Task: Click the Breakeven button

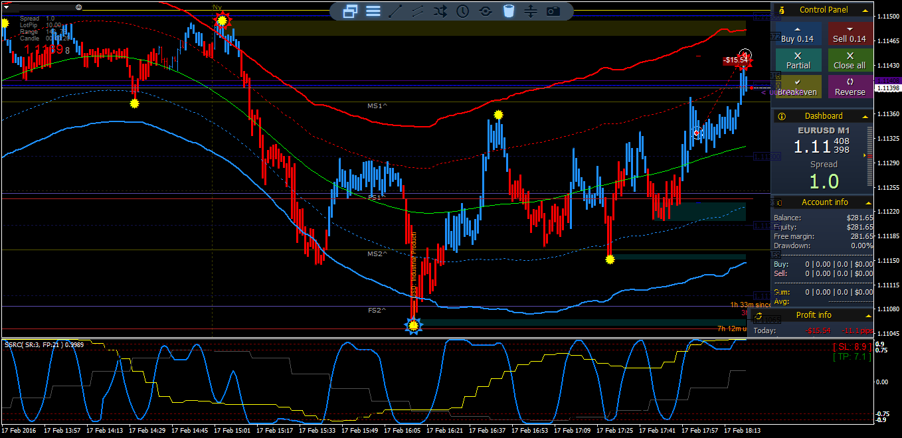Action: click(x=798, y=87)
